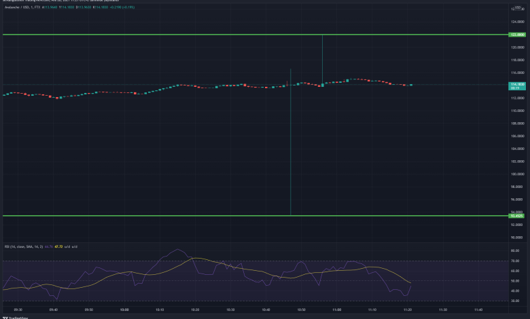The width and height of the screenshot is (530, 319).
Task: Click the 09:30 time axis label
Action: coord(18,309)
